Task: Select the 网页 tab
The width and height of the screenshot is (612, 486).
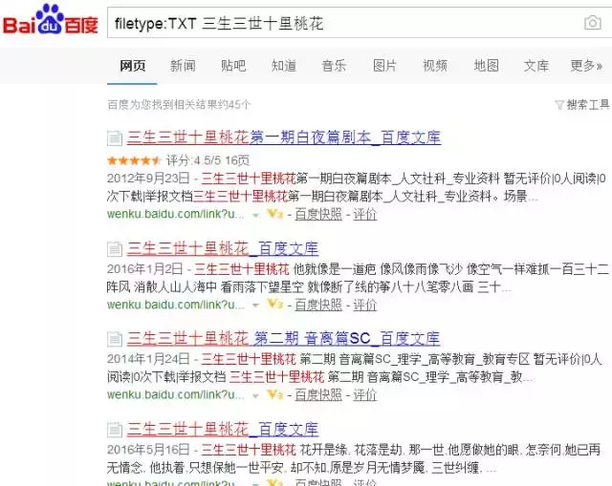Action: click(x=132, y=66)
